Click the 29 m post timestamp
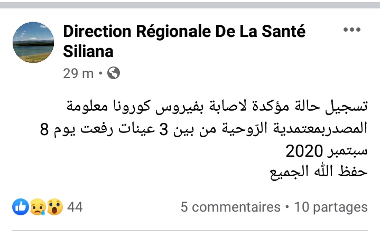The width and height of the screenshot is (380, 238). tap(78, 73)
